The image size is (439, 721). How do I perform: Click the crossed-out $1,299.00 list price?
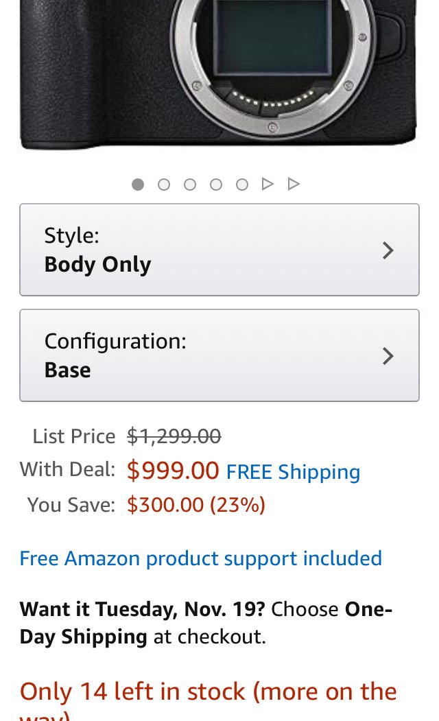point(174,436)
